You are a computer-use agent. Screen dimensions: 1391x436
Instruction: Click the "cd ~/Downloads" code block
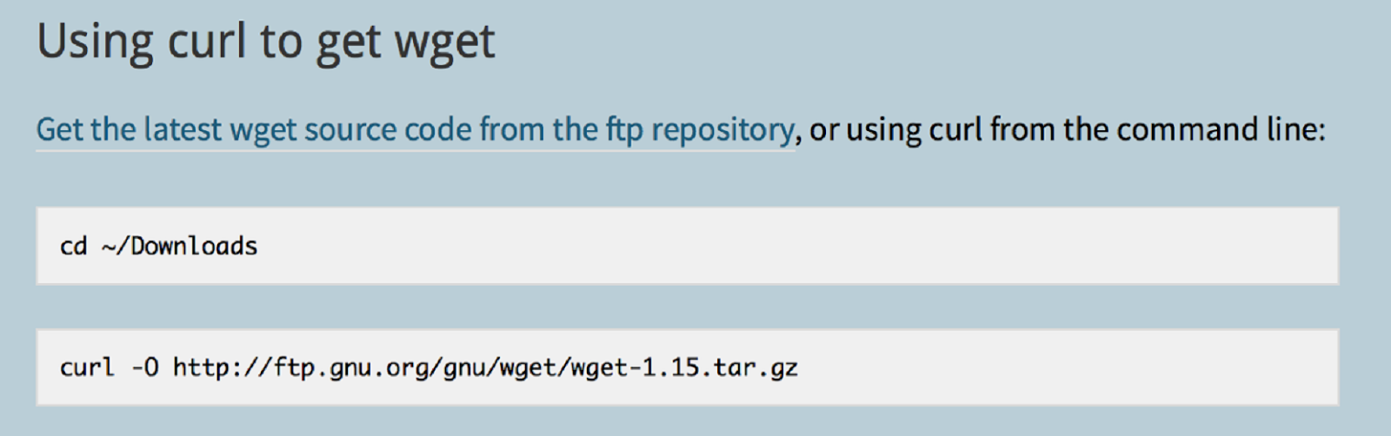(x=687, y=246)
